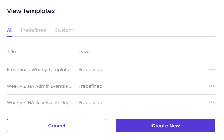The width and height of the screenshot is (224, 140).
Task: Click the Create New button
Action: click(166, 126)
